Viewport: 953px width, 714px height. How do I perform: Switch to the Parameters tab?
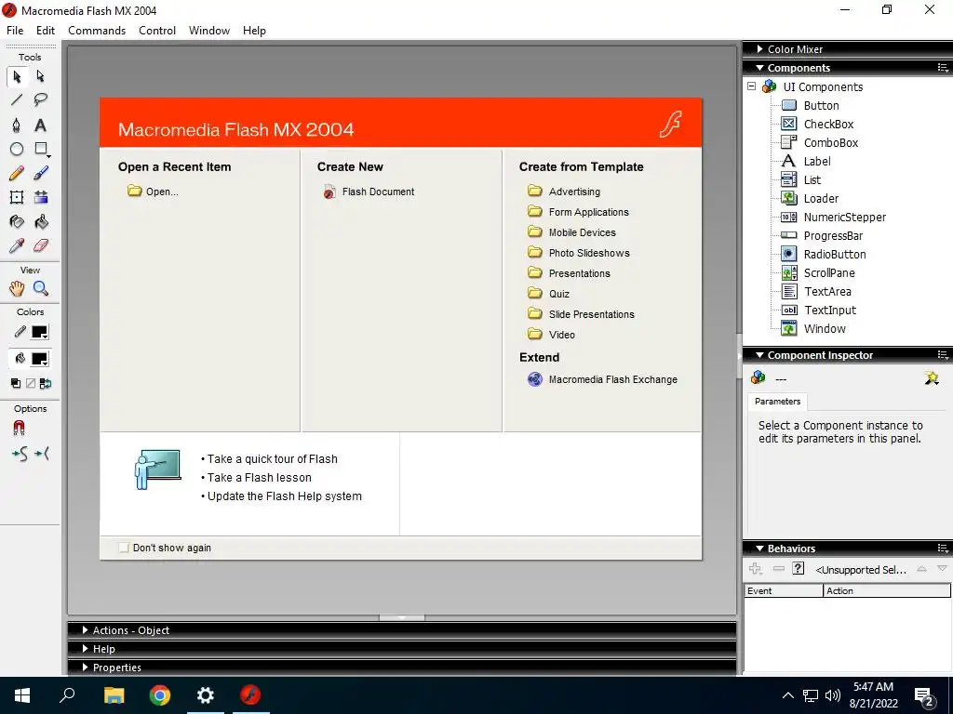[x=777, y=402]
